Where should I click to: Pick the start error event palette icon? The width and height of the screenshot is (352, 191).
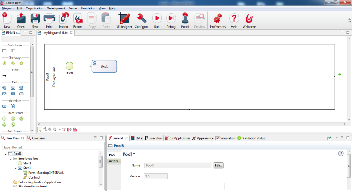(13, 125)
